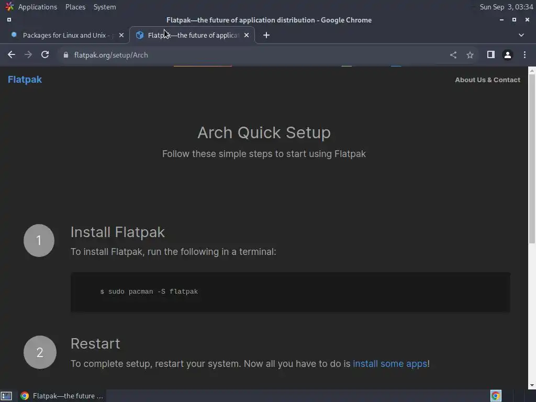Click the show desktop icon in bottom panel
Viewport: 536px width, 402px height.
click(x=6, y=396)
